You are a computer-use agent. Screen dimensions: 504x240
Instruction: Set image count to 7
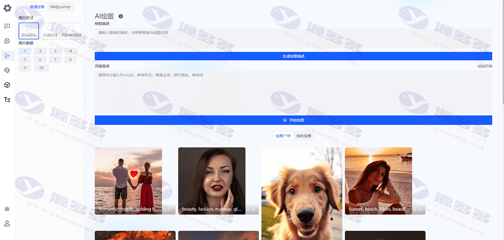tap(55, 60)
